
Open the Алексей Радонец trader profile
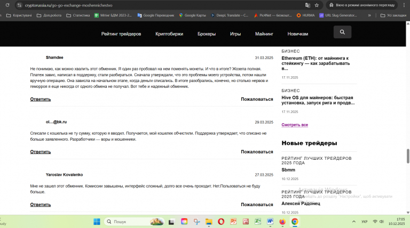(301, 203)
